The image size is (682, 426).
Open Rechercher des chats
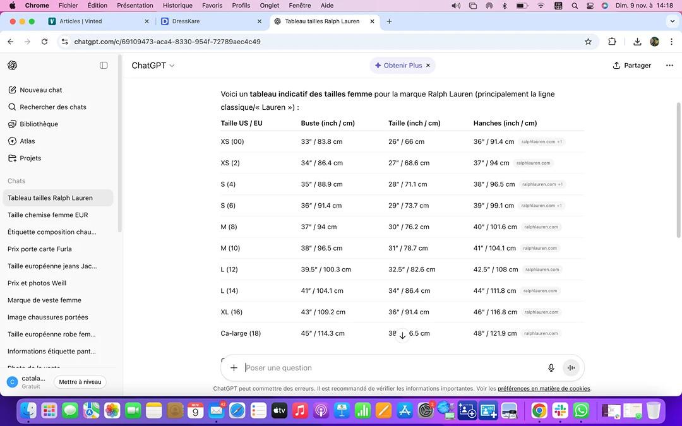[x=47, y=107]
